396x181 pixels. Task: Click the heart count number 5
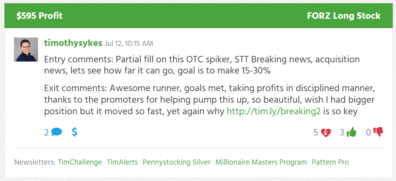(x=316, y=133)
